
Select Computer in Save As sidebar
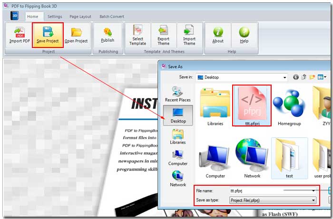point(178,158)
